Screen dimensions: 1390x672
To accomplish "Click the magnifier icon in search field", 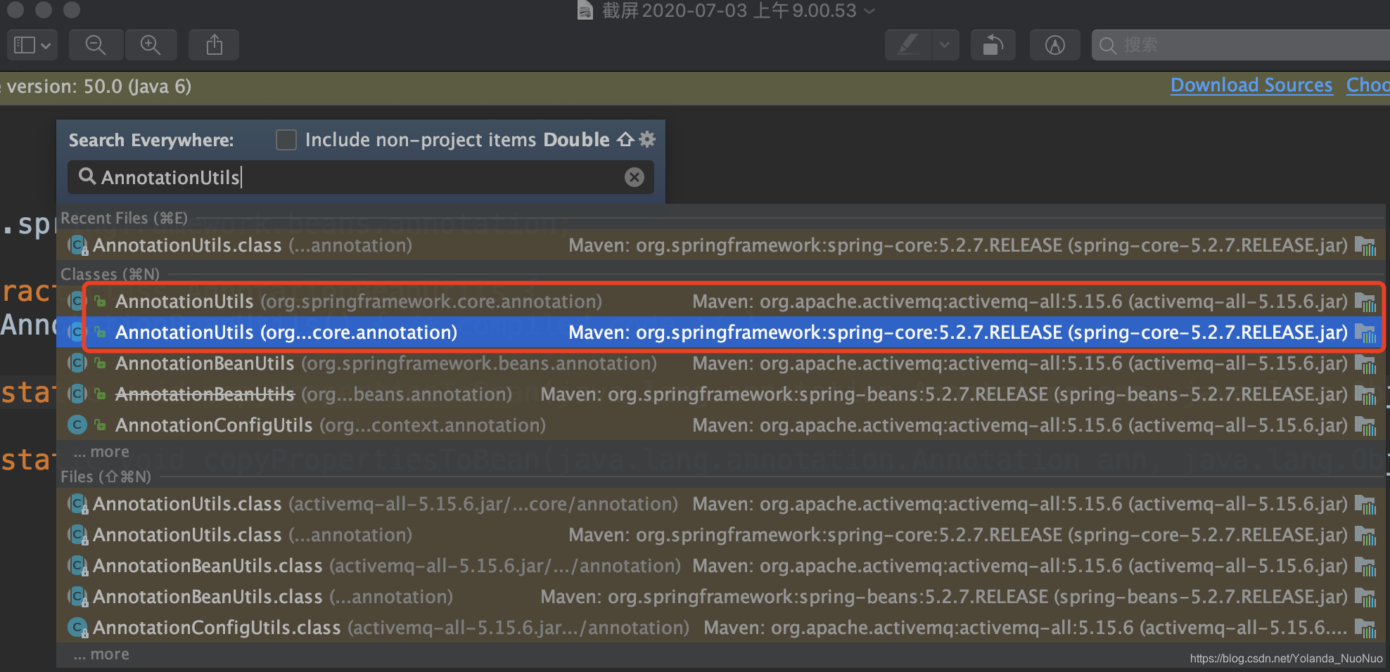I will pyautogui.click(x=87, y=176).
